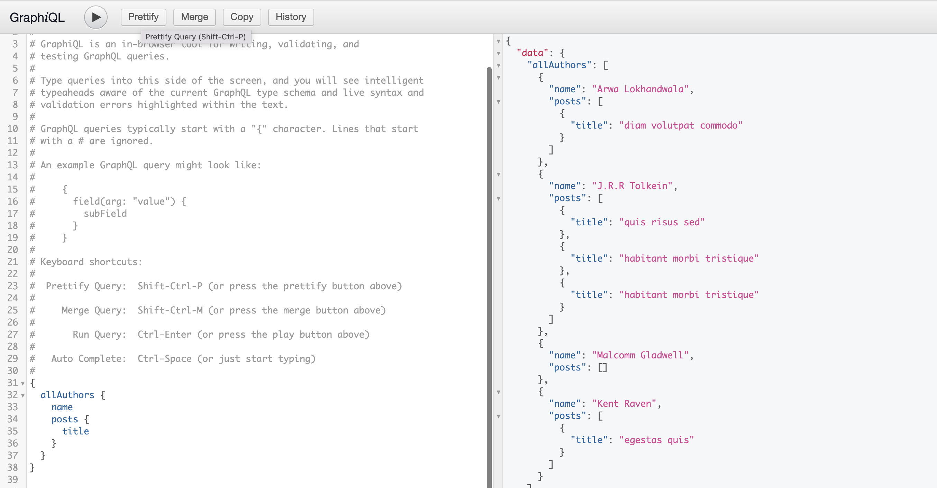Click the GraphiQL logo title
The height and width of the screenshot is (488, 937).
(37, 17)
